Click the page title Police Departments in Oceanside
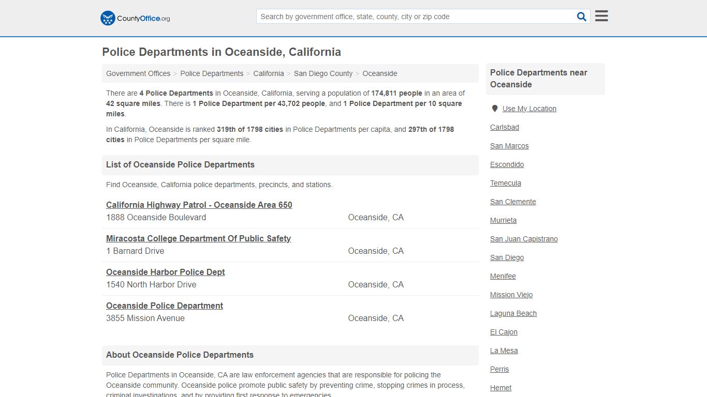This screenshot has width=707, height=397. pyautogui.click(x=222, y=52)
